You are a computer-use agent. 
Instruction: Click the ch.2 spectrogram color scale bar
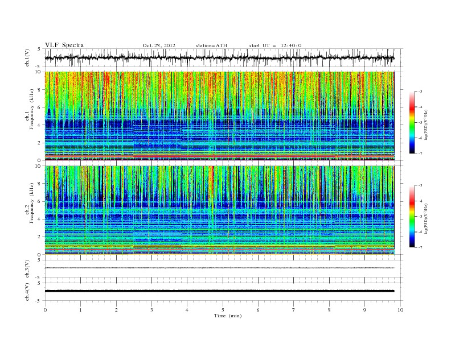(x=412, y=217)
